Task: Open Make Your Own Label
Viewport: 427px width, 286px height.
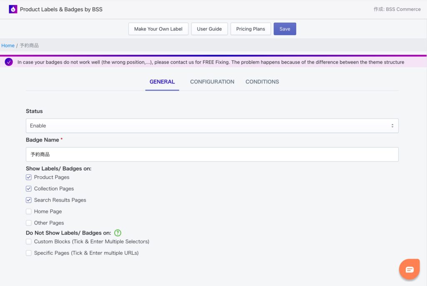Action: (158, 29)
